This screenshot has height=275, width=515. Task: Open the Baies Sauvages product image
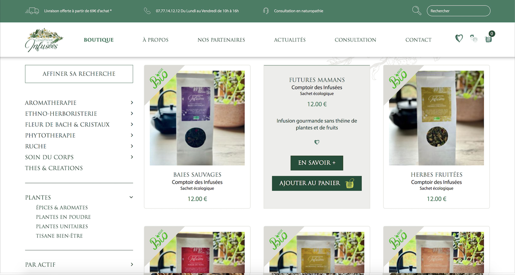[197, 118]
